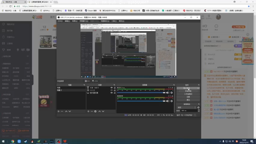Open the 文件 menu in OBS
Viewport: 256px width, 144px height.
pos(60,21)
